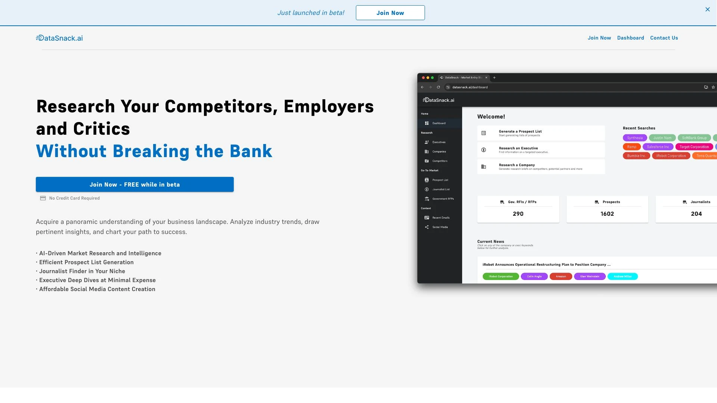Select Contact Us in top navigation
Screen dimensions: 717x403
[664, 37]
